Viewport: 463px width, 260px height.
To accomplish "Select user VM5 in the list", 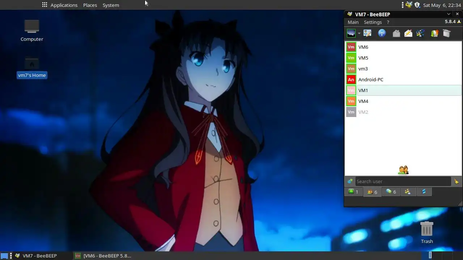I will (403, 58).
